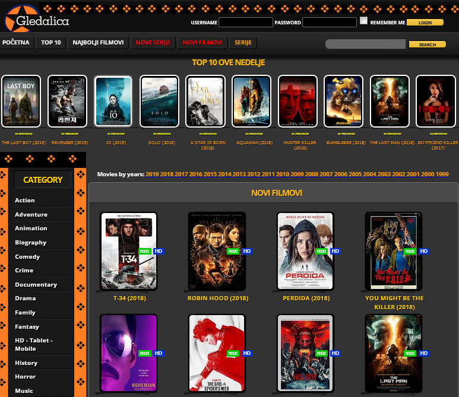The width and height of the screenshot is (459, 397).
Task: Open the Bumblebee poster thumbnail
Action: (344, 101)
